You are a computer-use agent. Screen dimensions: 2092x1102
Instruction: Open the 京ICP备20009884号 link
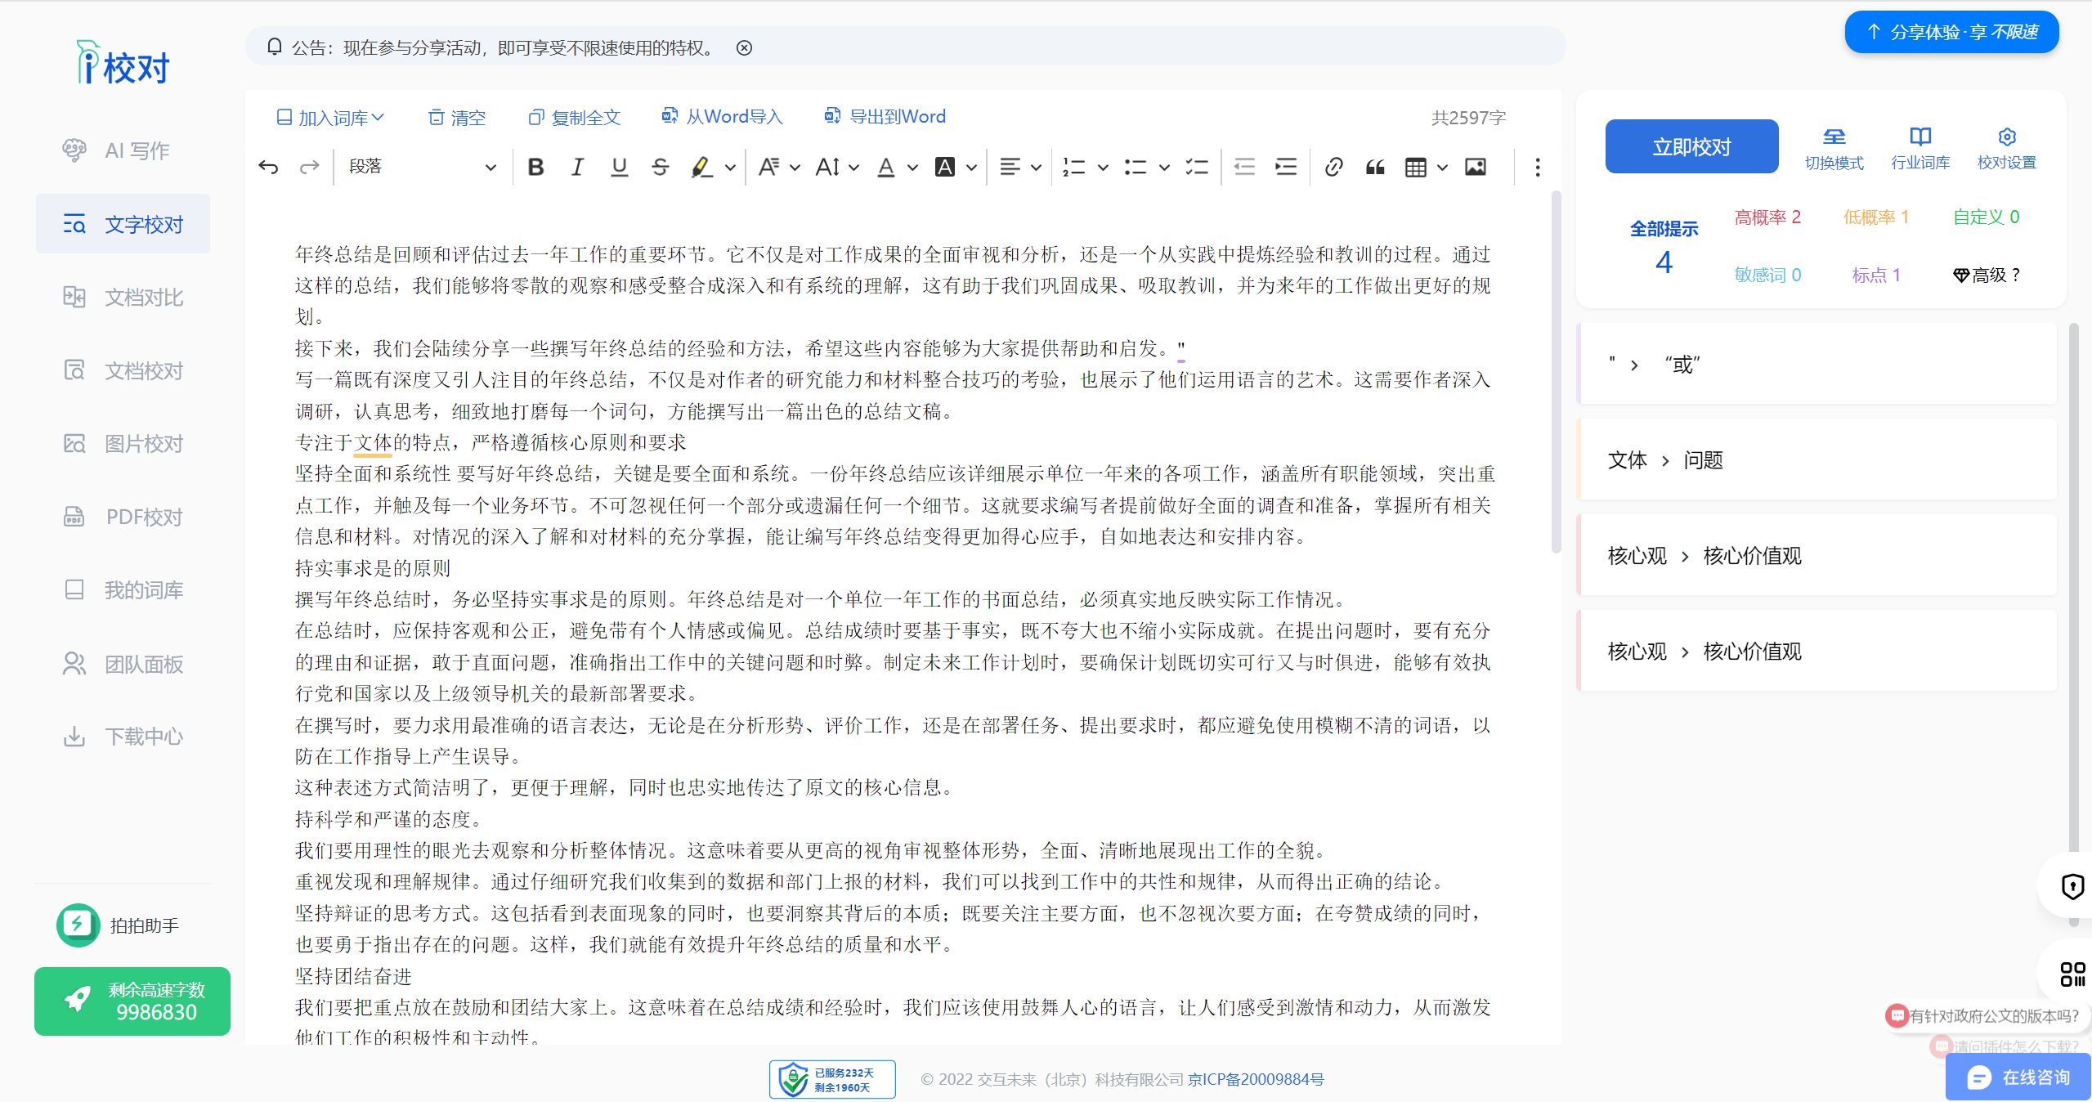1256,1079
